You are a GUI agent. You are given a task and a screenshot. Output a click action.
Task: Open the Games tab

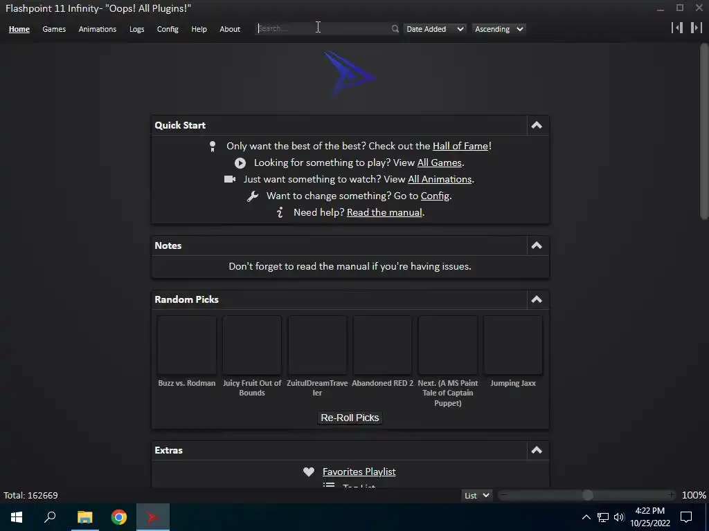coord(54,29)
